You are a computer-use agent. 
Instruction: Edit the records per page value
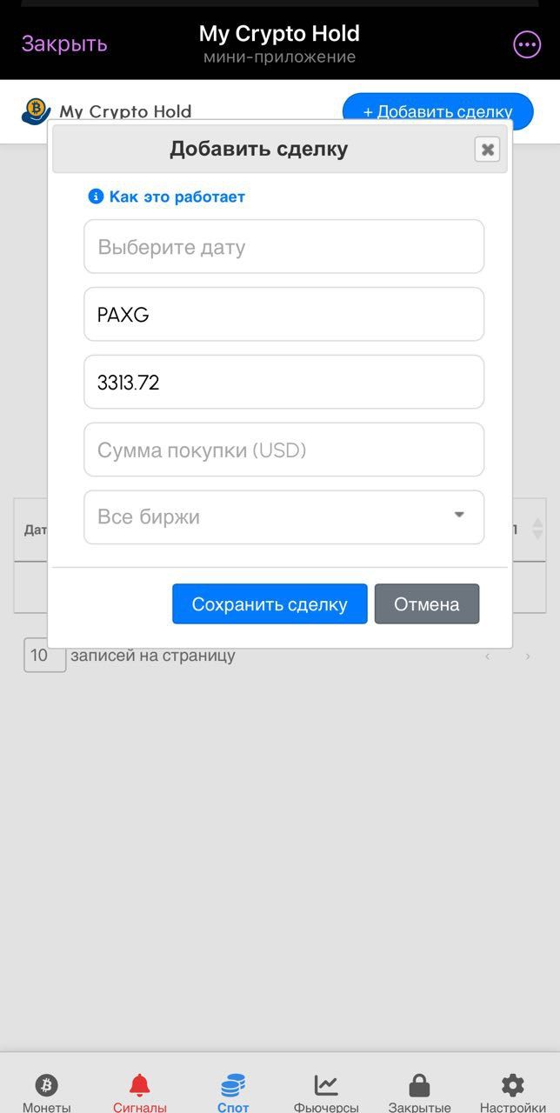tap(44, 655)
